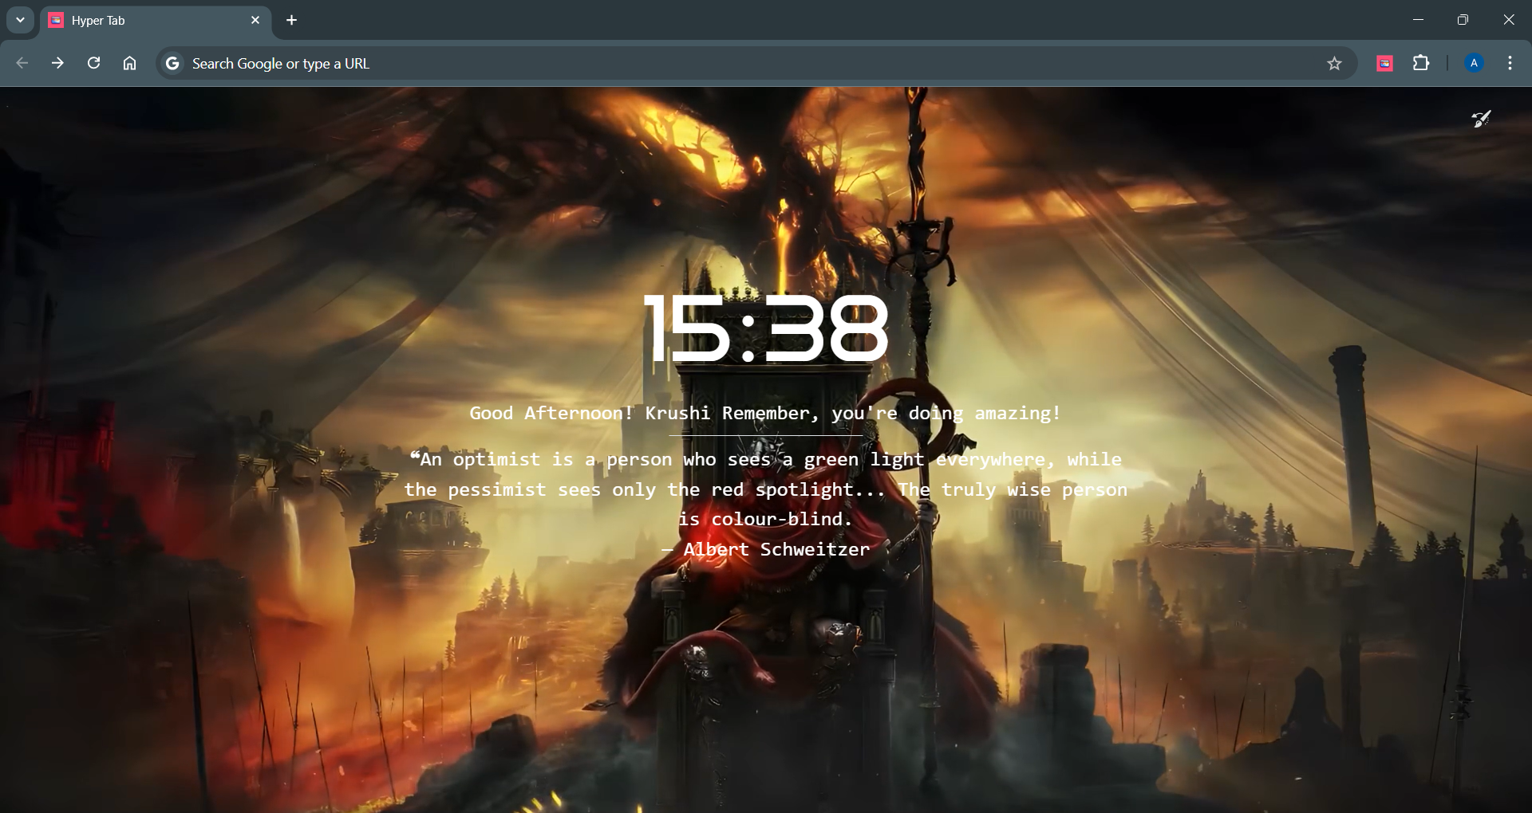The width and height of the screenshot is (1532, 813).
Task: Open Chrome's three-dot menu
Action: [1510, 63]
